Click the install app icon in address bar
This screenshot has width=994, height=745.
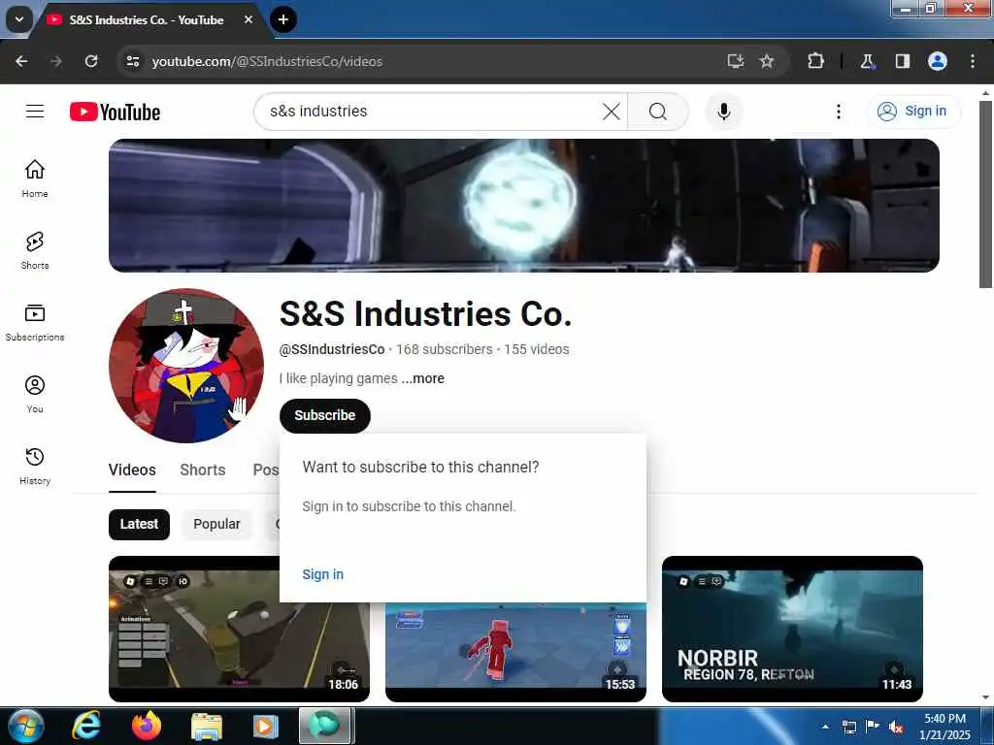tap(736, 61)
